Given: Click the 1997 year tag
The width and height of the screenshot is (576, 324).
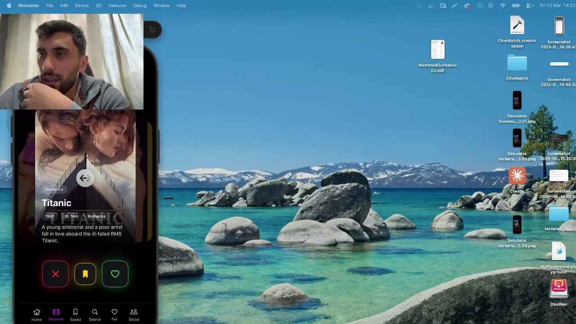Looking at the screenshot, I should point(50,216).
